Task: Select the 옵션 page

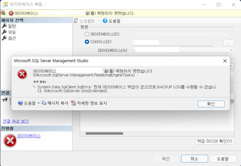Action: coord(12,38)
